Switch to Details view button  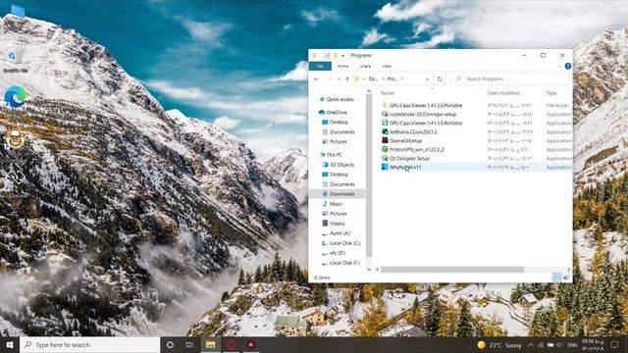point(557,277)
